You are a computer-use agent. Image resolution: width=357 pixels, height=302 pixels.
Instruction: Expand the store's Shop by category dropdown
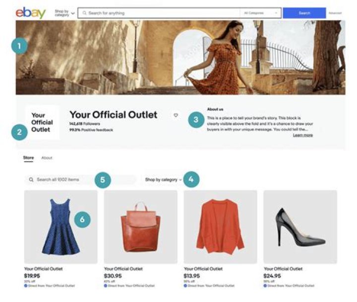point(163,180)
